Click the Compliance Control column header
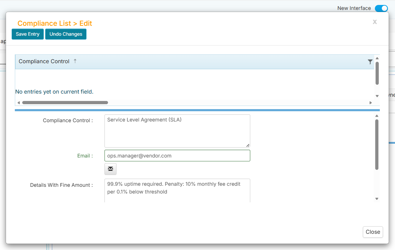Screen dimensions: 395x250 pos(44,61)
